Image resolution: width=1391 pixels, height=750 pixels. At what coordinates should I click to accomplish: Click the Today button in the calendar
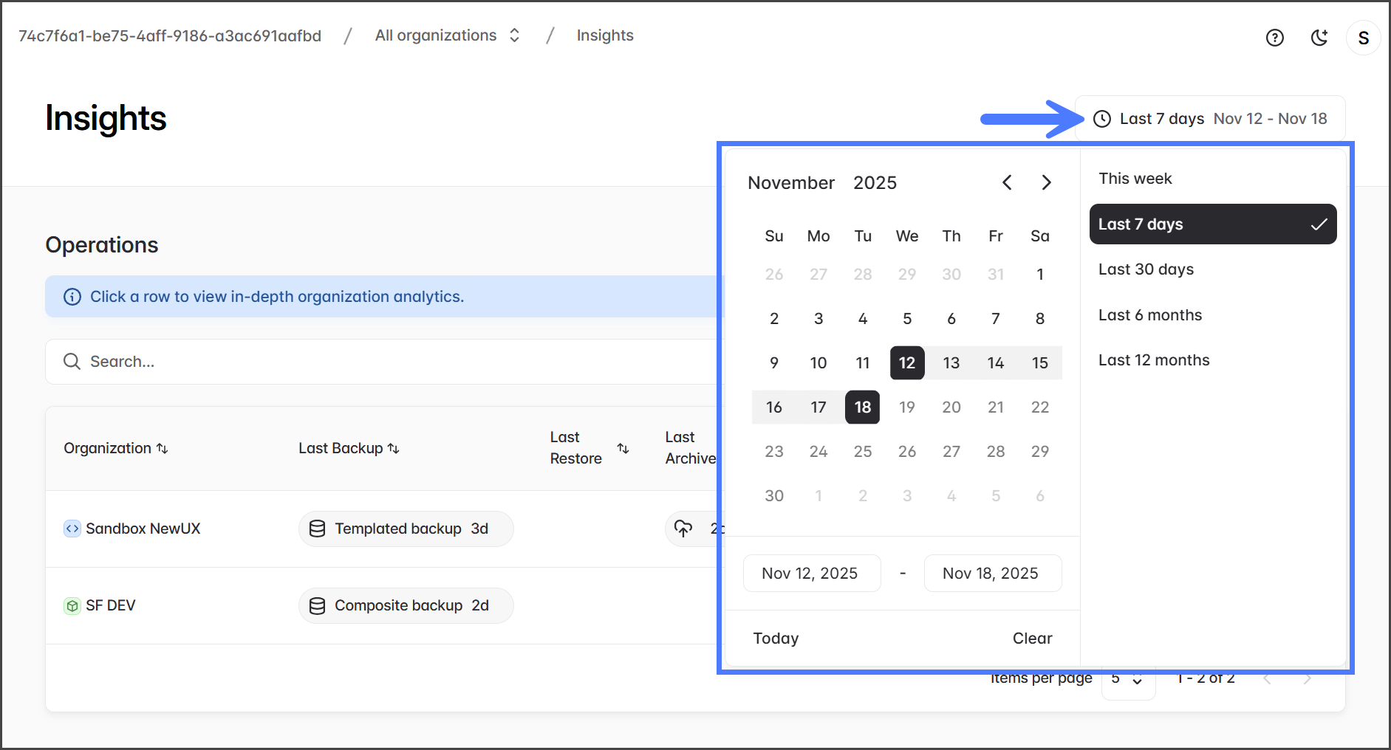pos(776,638)
